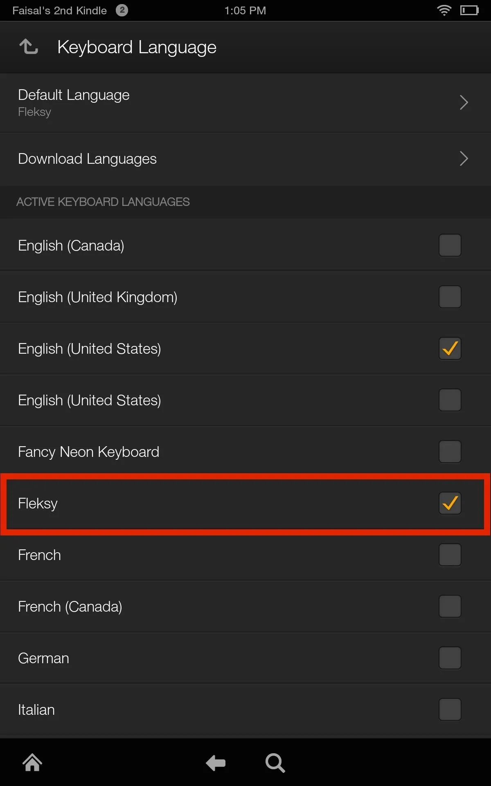The height and width of the screenshot is (786, 491).
Task: Open Default Language chevron arrow
Action: (x=464, y=102)
